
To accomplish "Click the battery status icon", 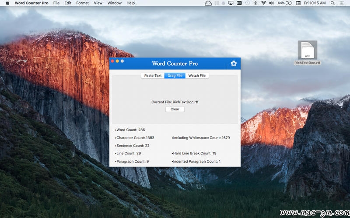I will 289,3.
